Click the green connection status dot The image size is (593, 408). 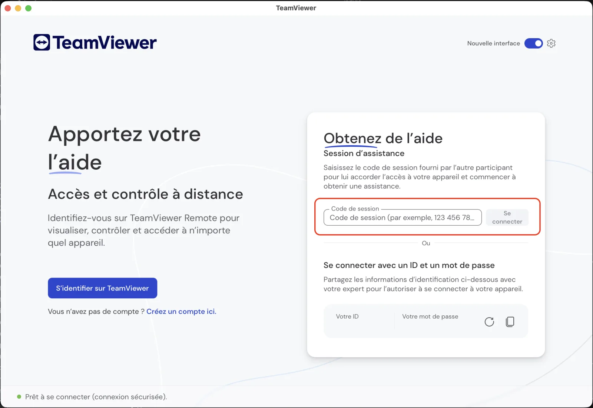[19, 397]
